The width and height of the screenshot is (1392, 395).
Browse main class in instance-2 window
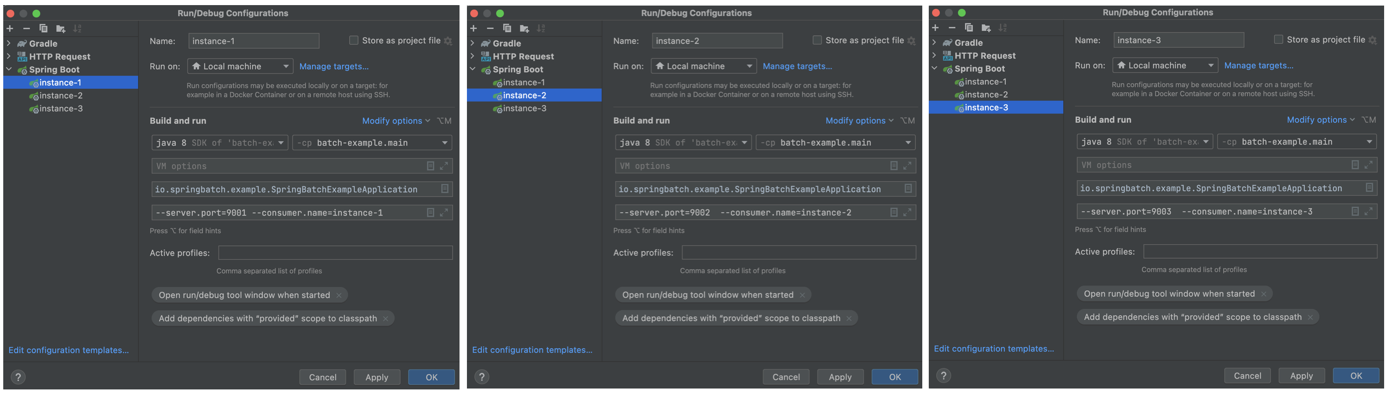(908, 189)
